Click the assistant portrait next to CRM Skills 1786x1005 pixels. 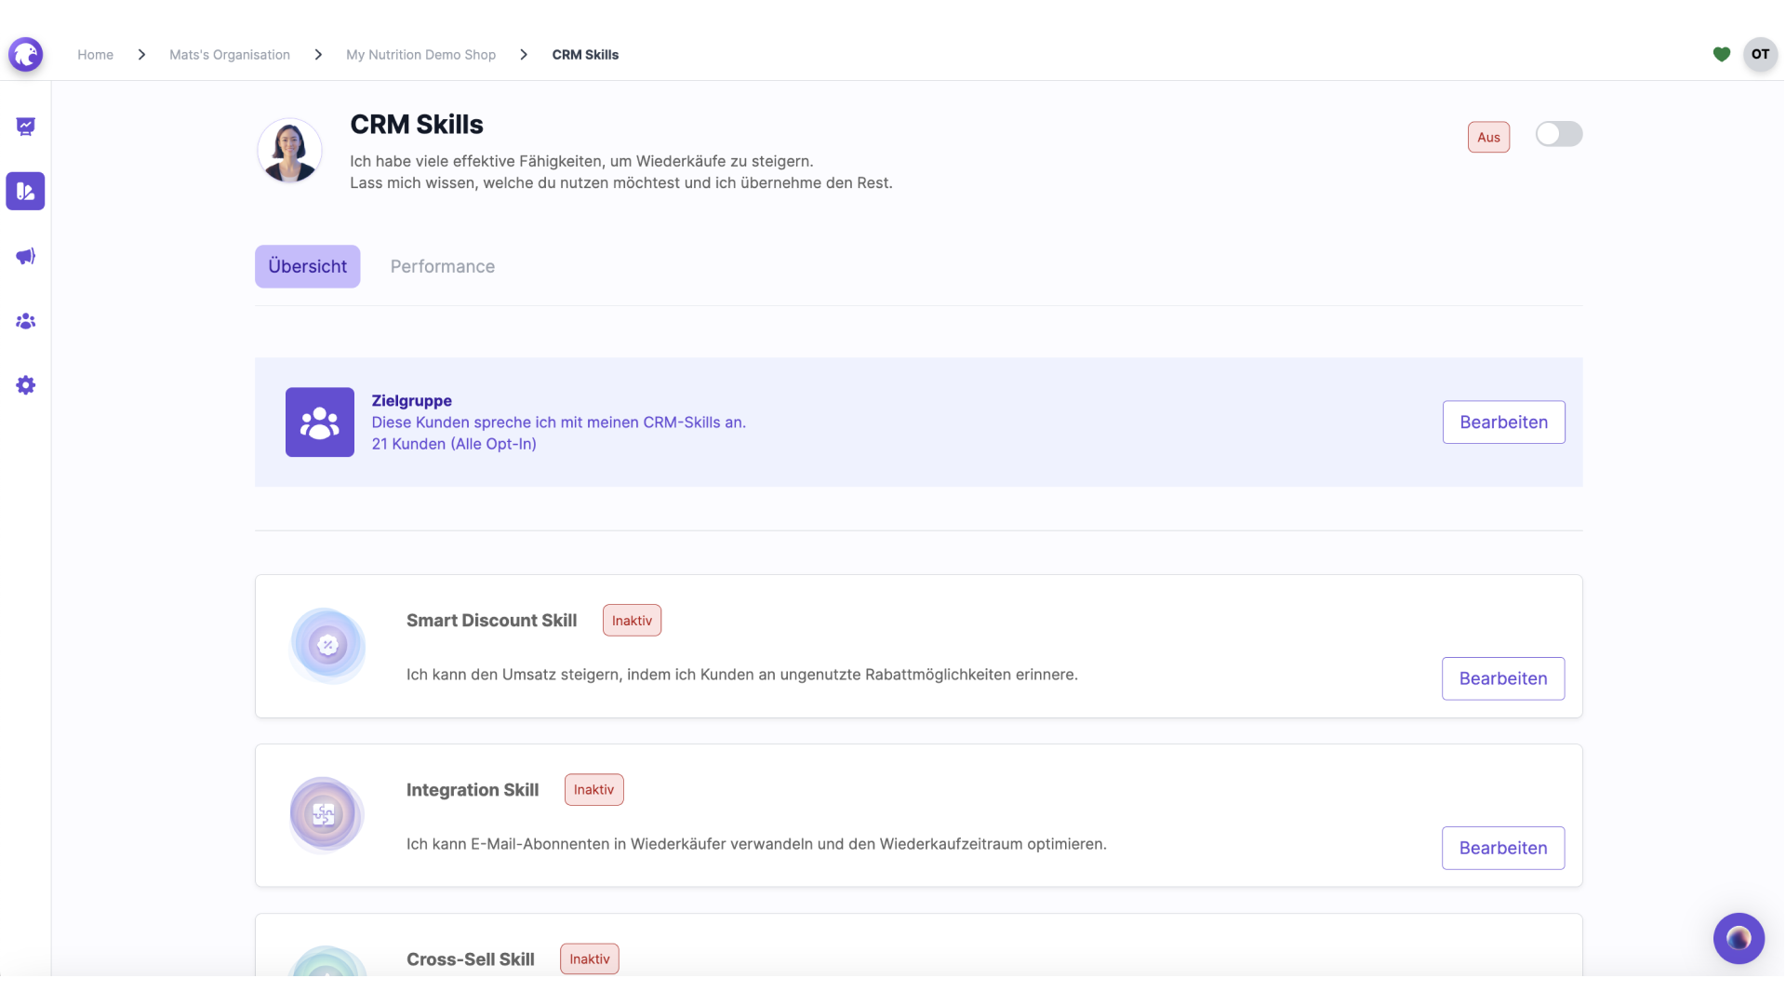[x=289, y=151]
